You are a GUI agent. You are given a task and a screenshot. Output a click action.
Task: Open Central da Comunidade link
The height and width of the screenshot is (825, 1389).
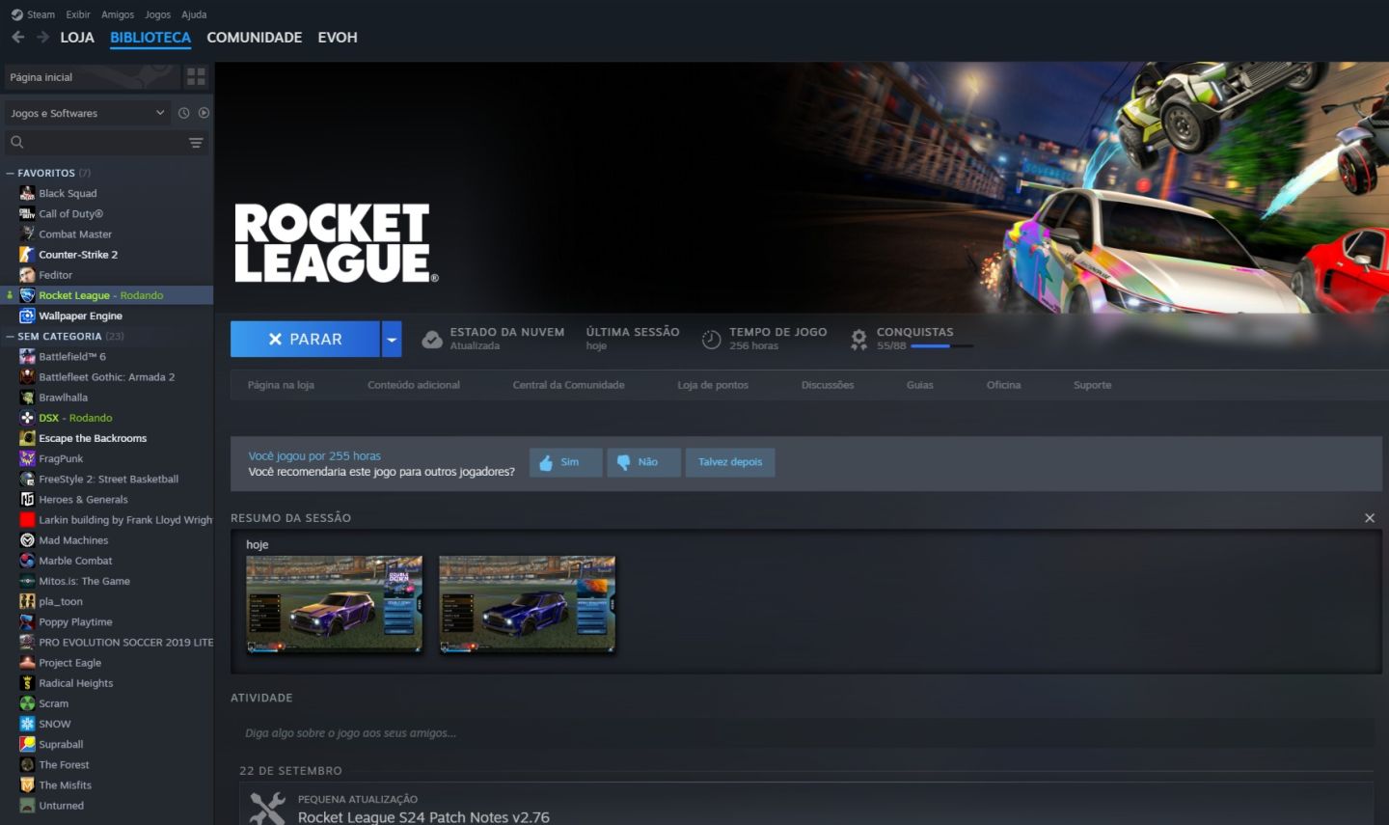tap(568, 385)
